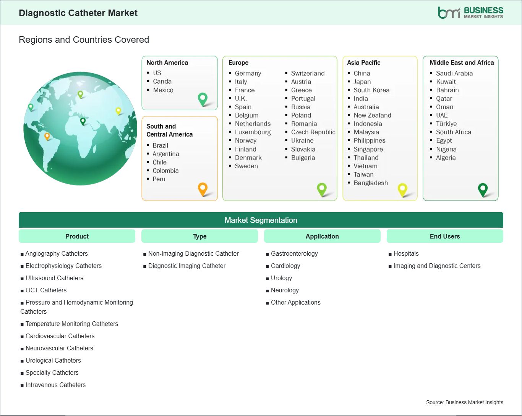Select the Type segmentation header
Viewport: 522px width, 416px height.
199,236
